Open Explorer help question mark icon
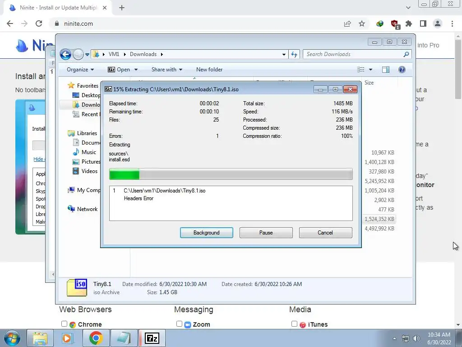The image size is (462, 347). (x=402, y=70)
